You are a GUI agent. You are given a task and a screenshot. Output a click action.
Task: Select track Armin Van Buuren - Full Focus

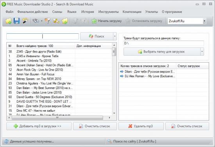(x=59, y=74)
